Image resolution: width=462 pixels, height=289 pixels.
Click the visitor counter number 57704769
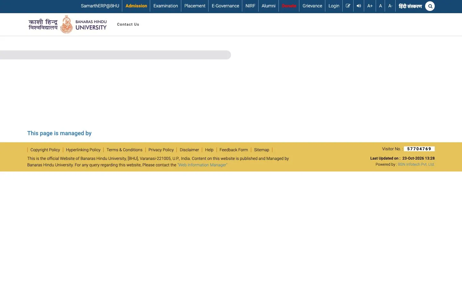pos(419,149)
